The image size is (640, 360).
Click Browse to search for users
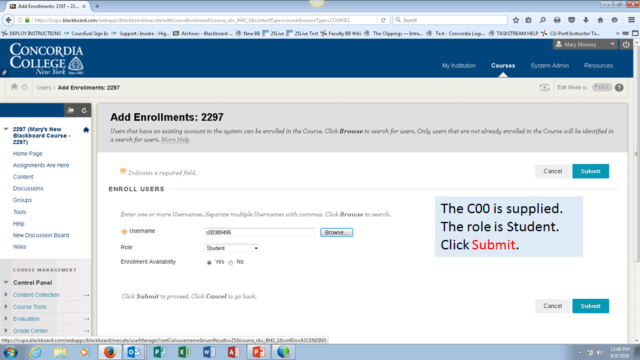tap(337, 232)
